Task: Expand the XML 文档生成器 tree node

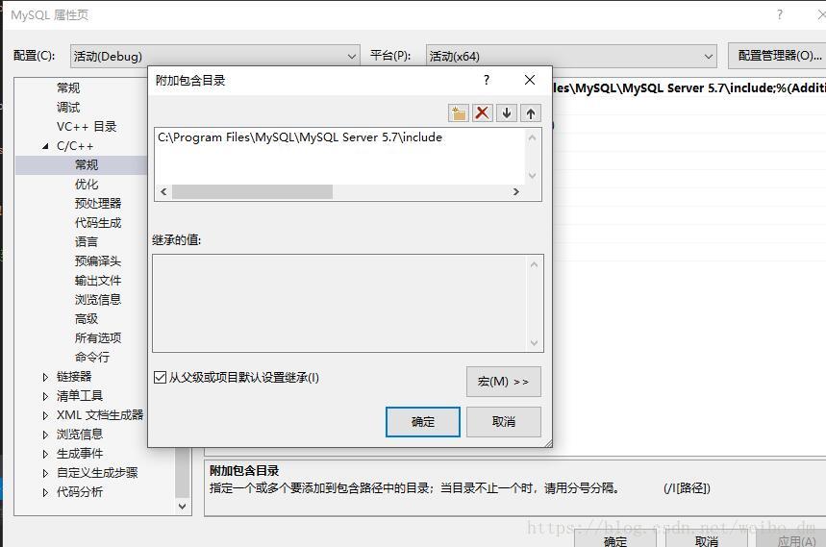Action: (45, 415)
